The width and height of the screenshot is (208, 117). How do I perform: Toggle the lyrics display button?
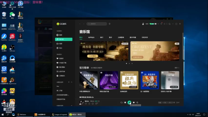pyautogui.click(x=174, y=102)
